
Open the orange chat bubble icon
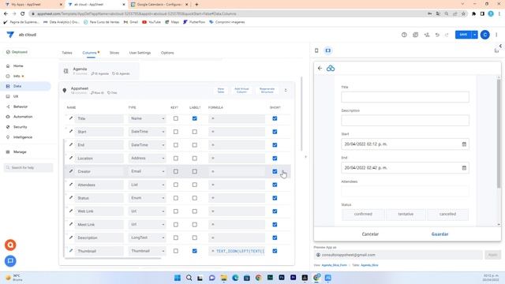click(10, 245)
